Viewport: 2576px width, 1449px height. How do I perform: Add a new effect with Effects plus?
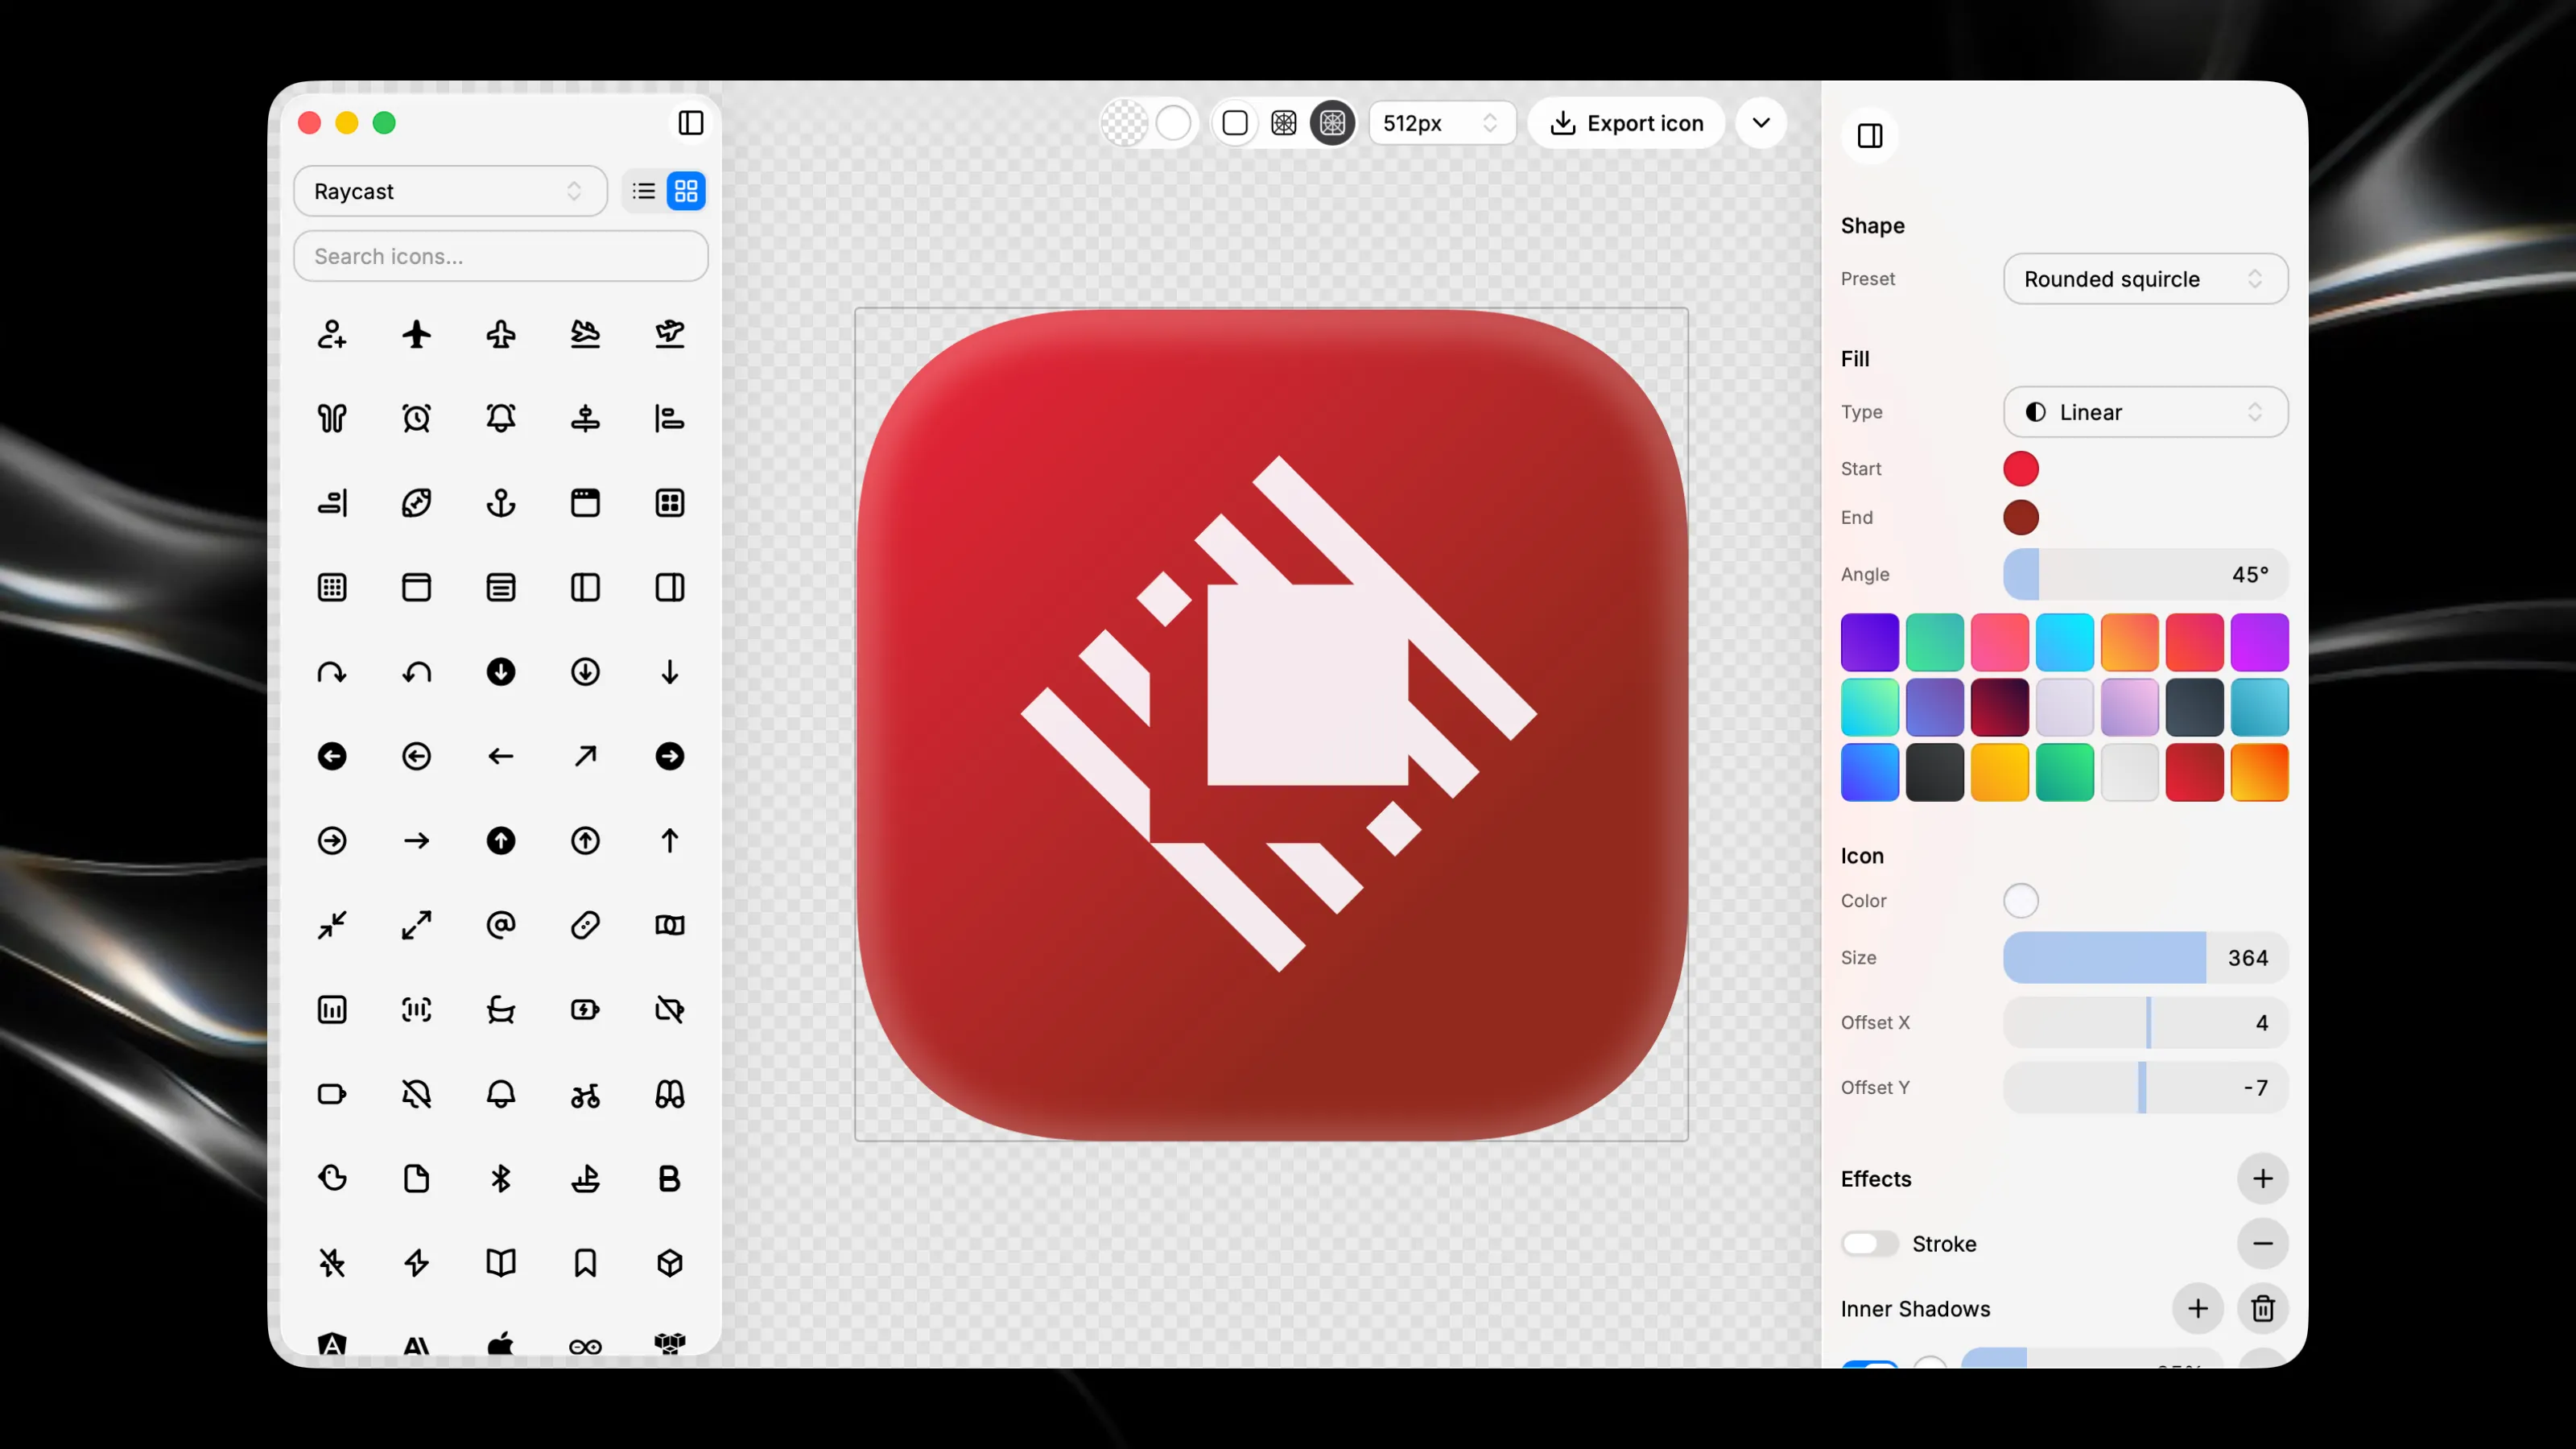tap(2262, 1179)
